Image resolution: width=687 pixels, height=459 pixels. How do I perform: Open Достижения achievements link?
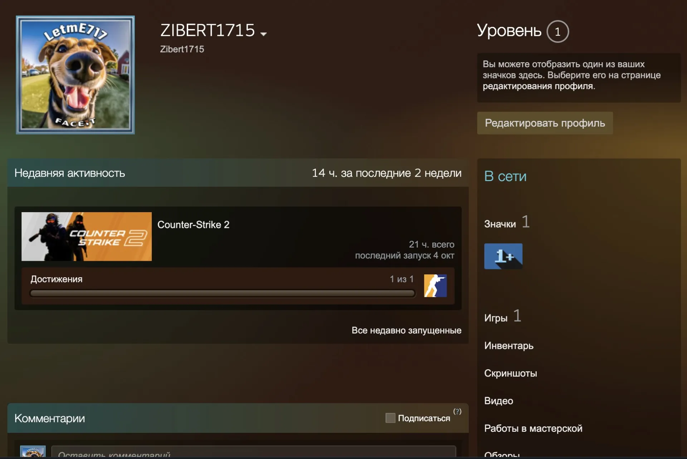click(x=57, y=279)
